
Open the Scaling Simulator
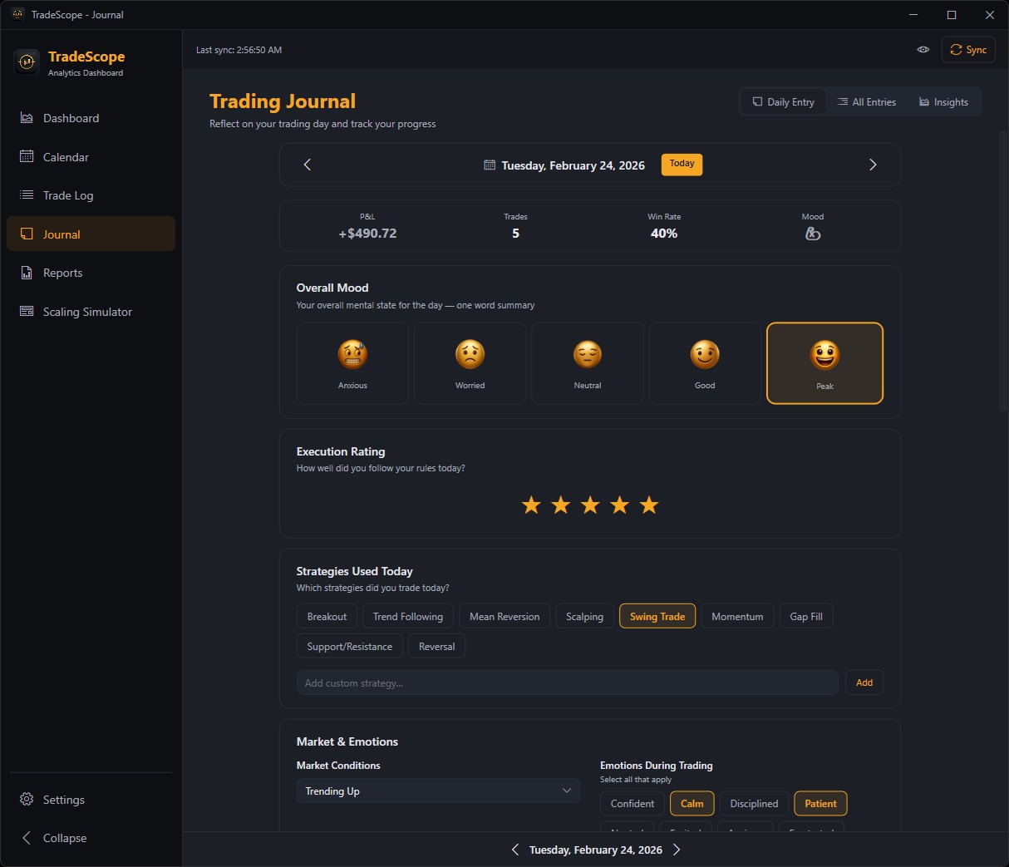tap(87, 311)
